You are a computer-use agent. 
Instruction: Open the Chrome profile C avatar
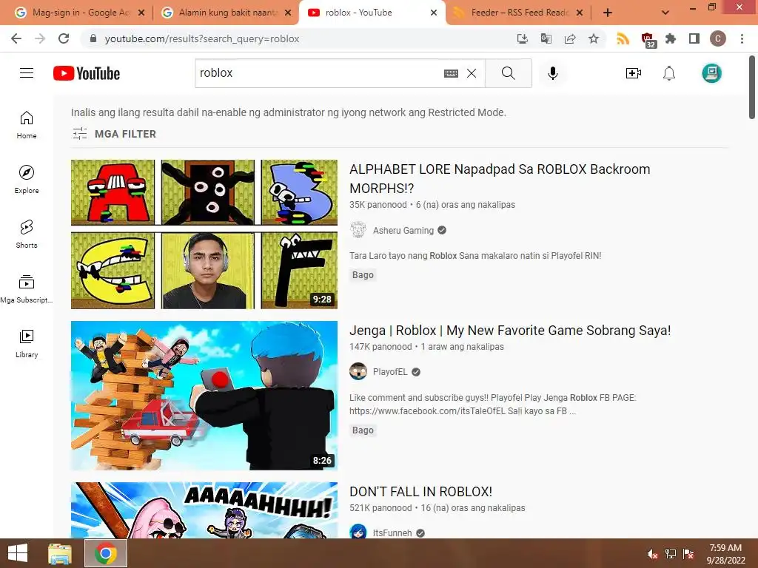[718, 38]
